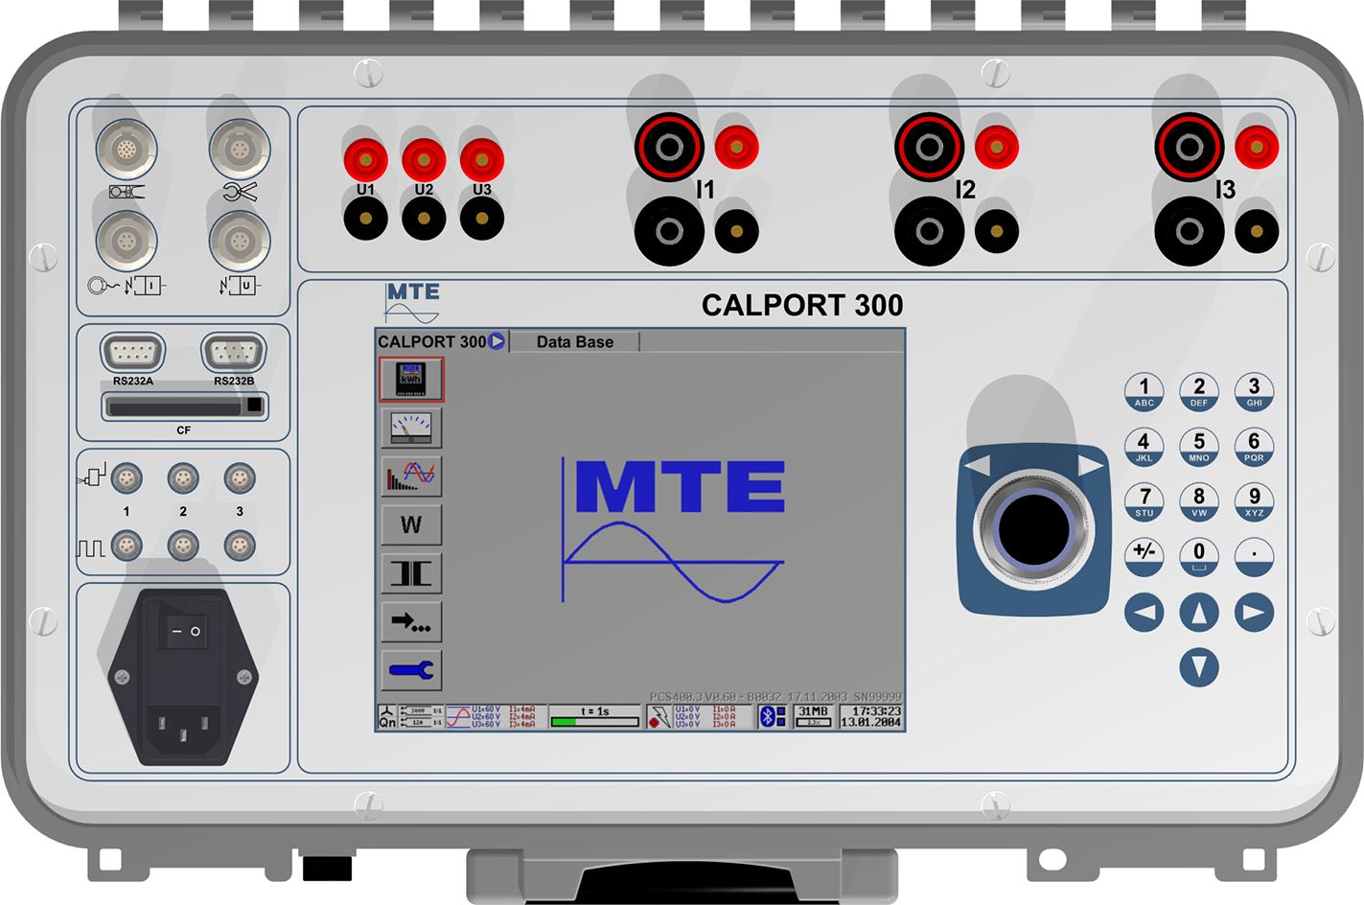
Task: Click the U1=0 V source reading
Action: [687, 709]
